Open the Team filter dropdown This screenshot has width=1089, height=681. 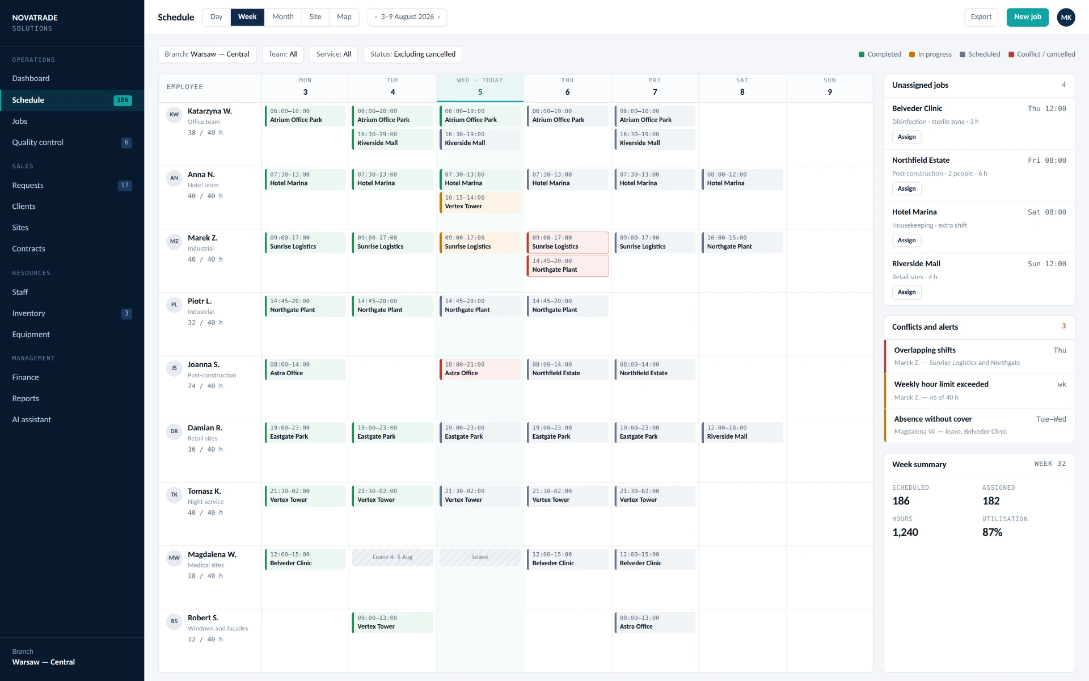click(x=283, y=54)
